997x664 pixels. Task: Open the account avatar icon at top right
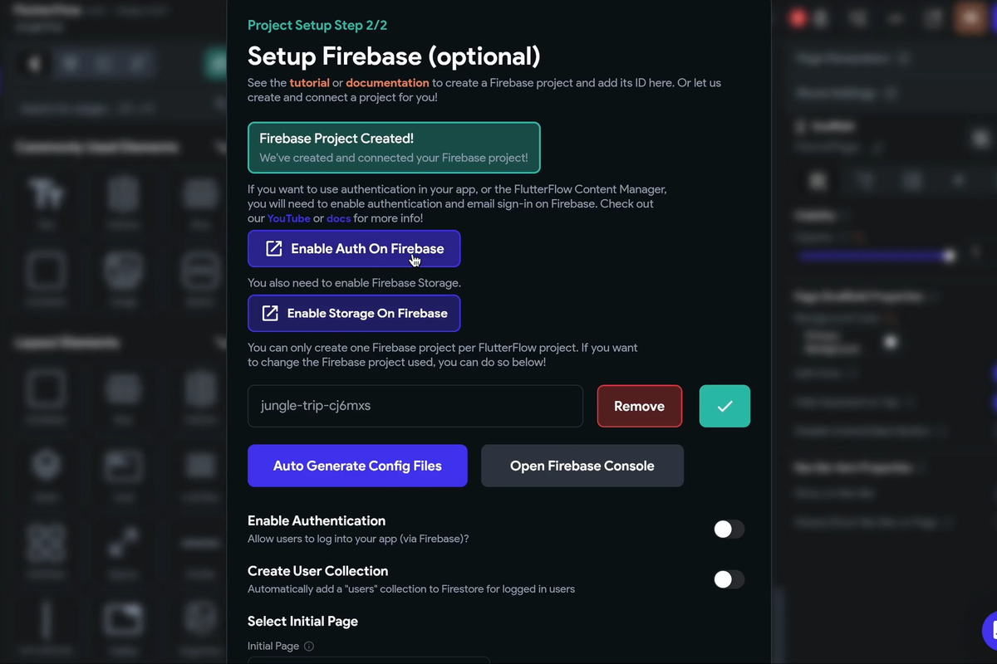pos(970,17)
